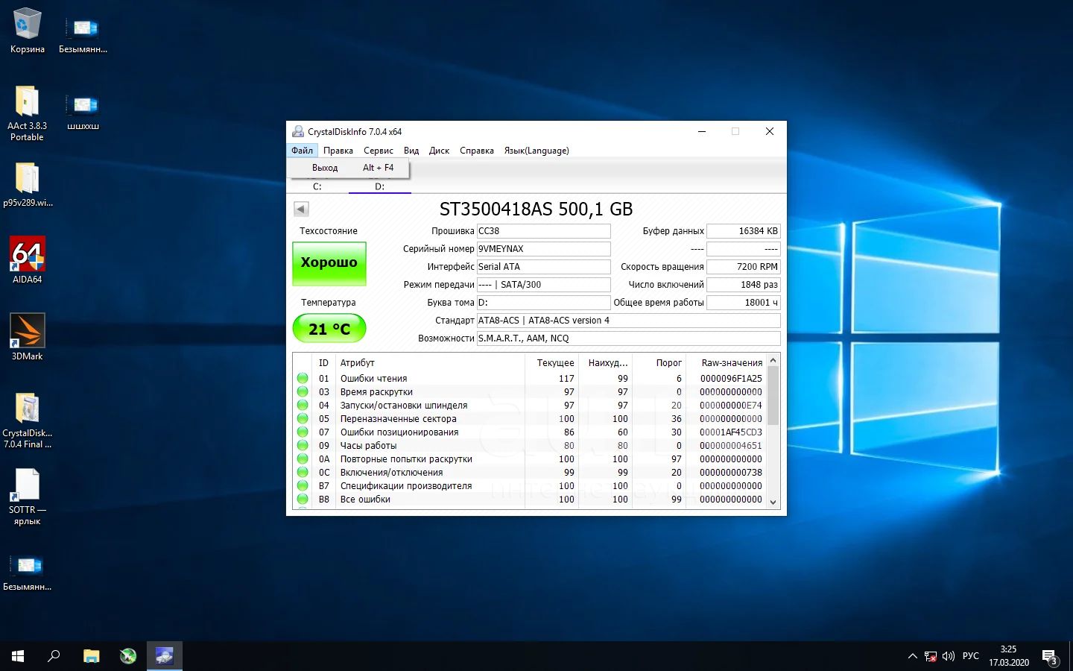Click the status dot for Часы работы row
The height and width of the screenshot is (671, 1073).
pyautogui.click(x=303, y=445)
